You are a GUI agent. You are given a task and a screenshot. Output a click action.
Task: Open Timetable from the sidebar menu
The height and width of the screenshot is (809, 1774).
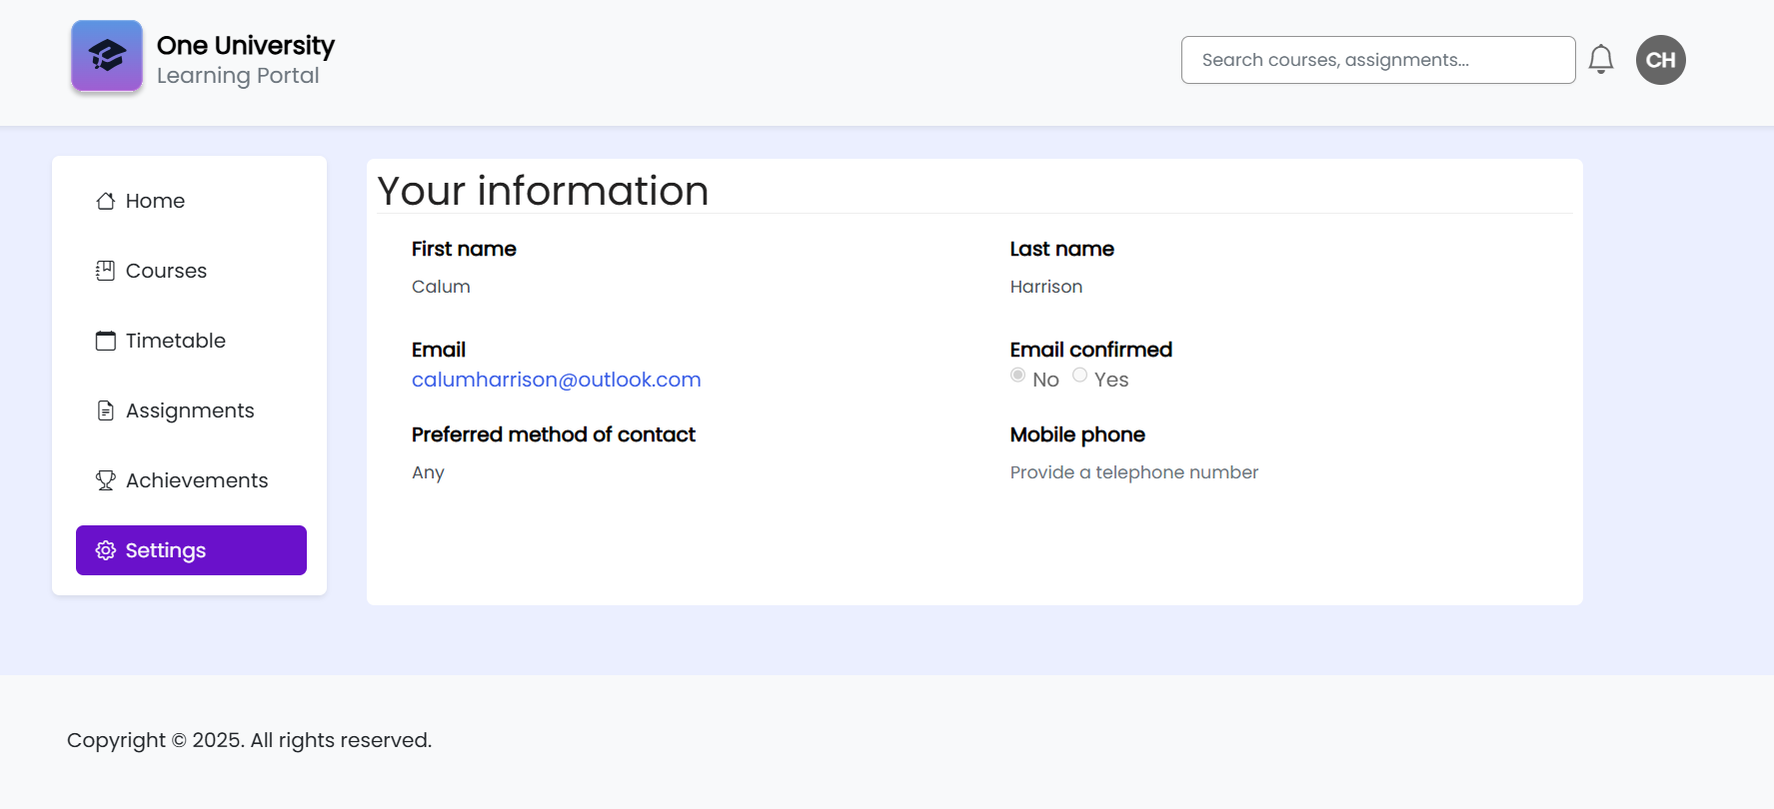(176, 341)
